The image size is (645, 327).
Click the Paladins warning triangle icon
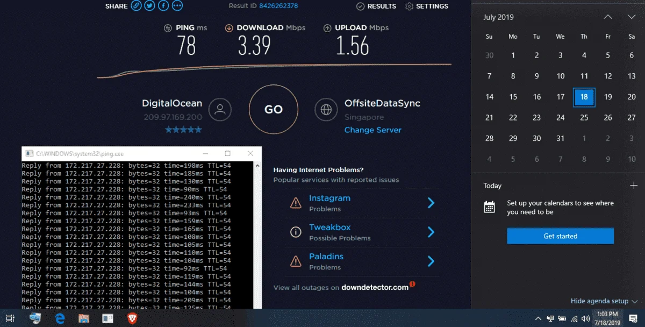pyautogui.click(x=296, y=261)
